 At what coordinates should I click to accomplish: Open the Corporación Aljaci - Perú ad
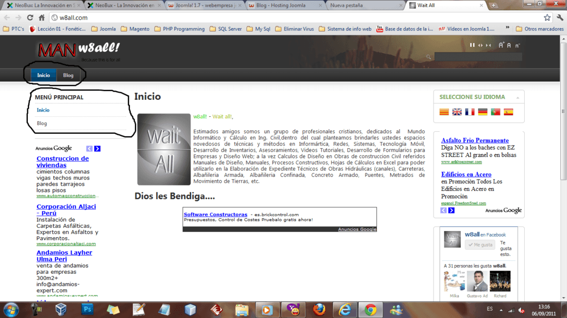coord(66,210)
